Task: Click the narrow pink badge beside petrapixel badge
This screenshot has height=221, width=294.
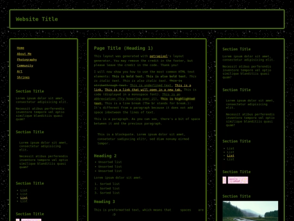Action: click(224, 180)
